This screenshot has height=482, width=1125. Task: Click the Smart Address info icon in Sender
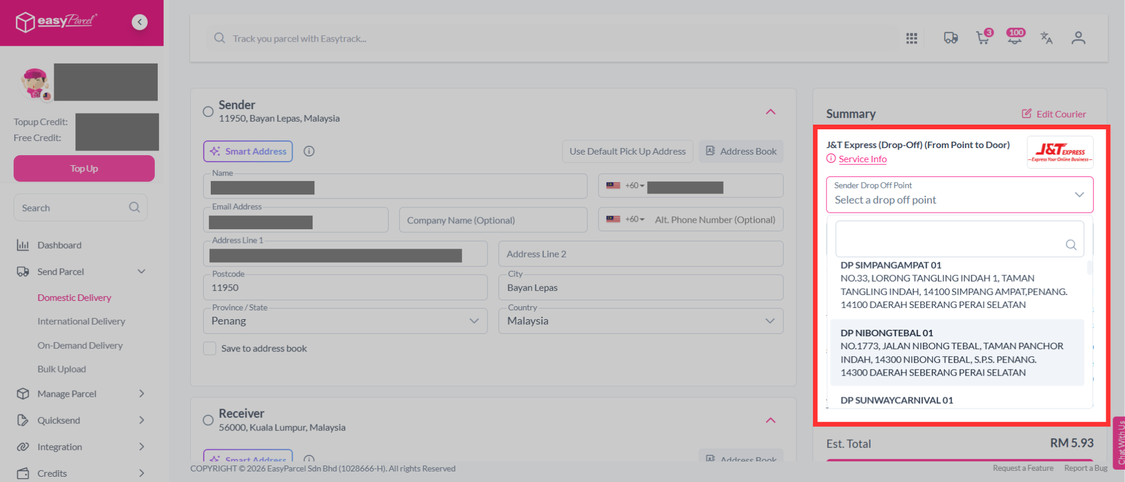[309, 151]
